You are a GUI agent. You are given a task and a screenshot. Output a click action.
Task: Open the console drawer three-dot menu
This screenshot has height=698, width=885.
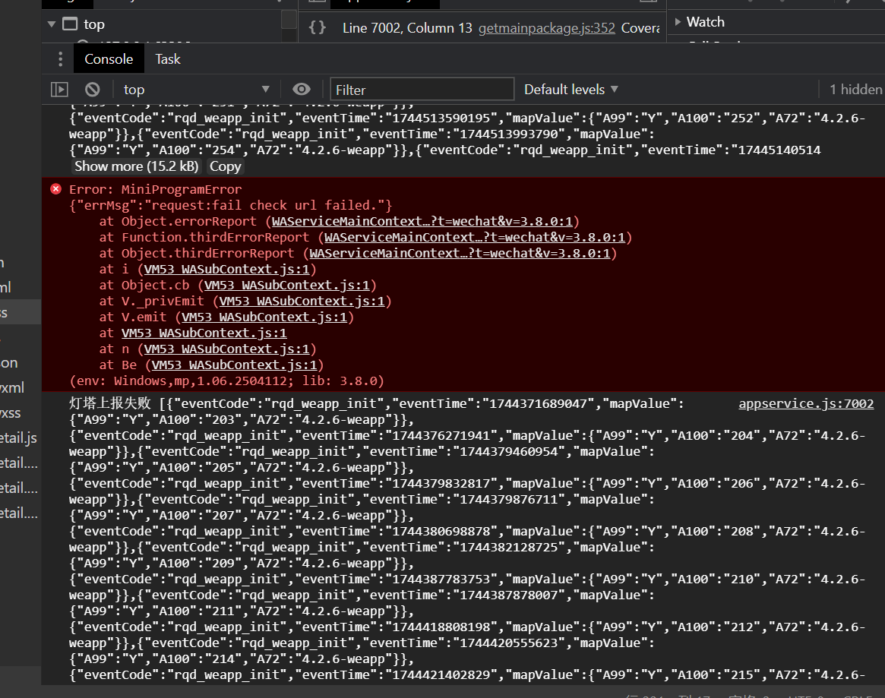(x=60, y=59)
